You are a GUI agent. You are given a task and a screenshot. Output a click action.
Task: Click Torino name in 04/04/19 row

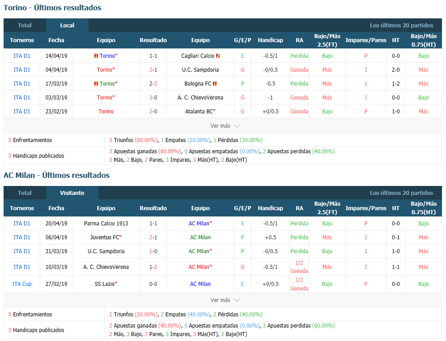(x=104, y=70)
